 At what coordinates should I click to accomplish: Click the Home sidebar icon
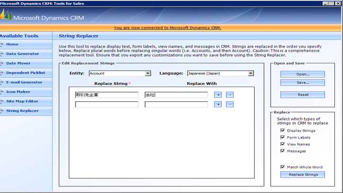click(1, 44)
